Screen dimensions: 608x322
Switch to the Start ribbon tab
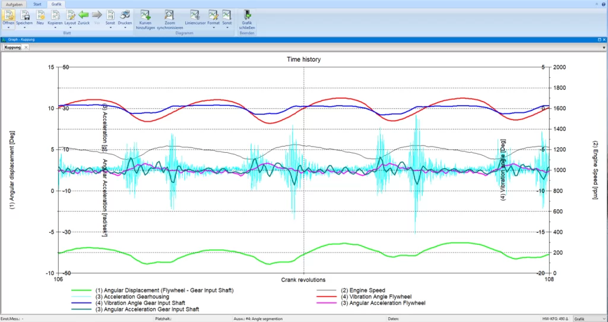point(37,4)
